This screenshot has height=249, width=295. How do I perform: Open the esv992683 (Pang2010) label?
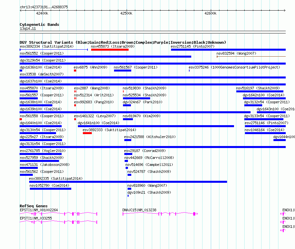pos(94,102)
